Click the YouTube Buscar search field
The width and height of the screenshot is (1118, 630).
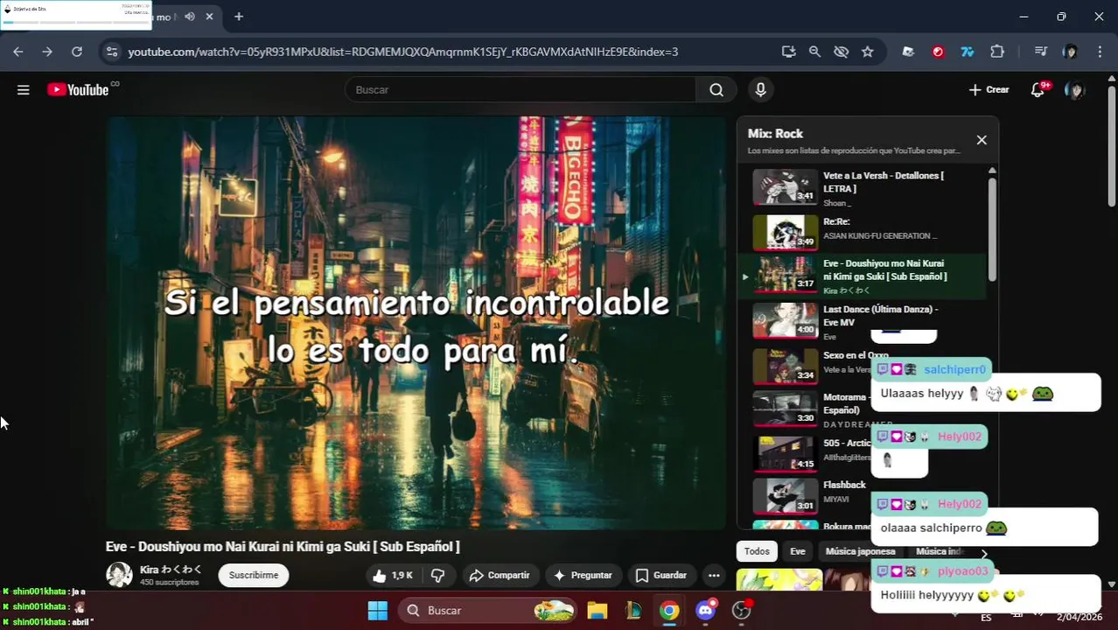coord(521,89)
